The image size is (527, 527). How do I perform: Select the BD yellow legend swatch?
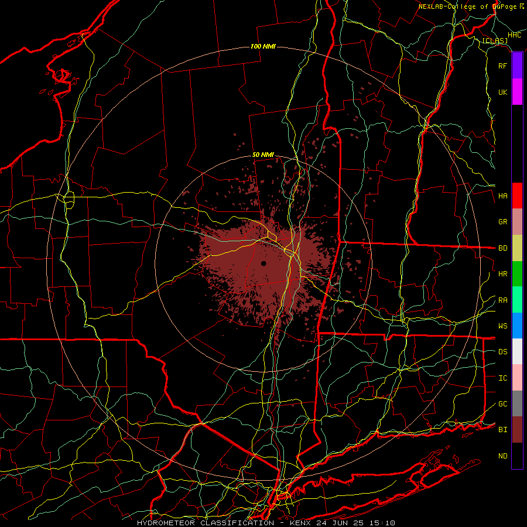[517, 248]
